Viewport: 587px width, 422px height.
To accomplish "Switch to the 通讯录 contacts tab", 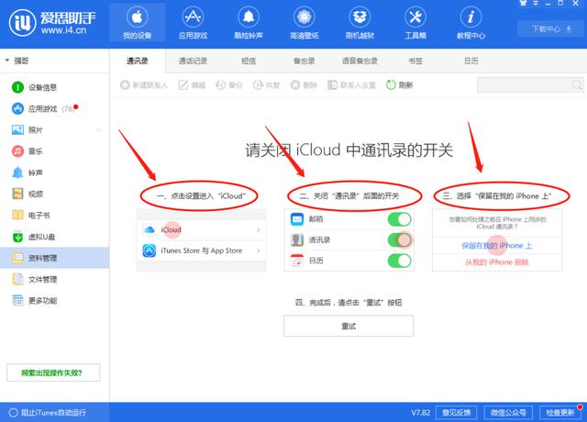I will [x=137, y=61].
